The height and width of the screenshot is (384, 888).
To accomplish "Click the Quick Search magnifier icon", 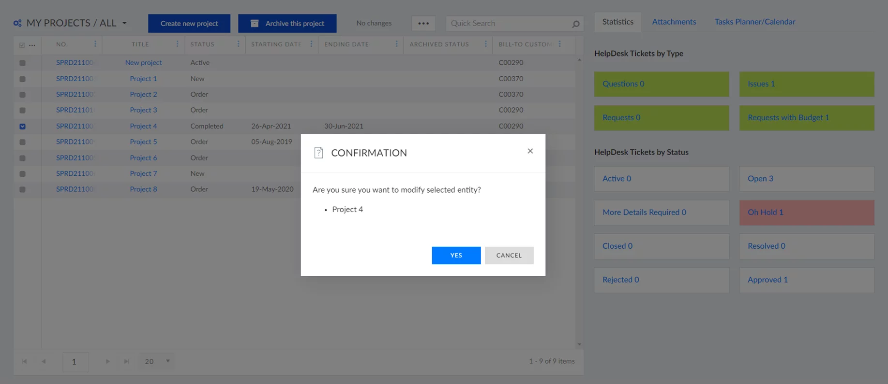I will tap(575, 24).
